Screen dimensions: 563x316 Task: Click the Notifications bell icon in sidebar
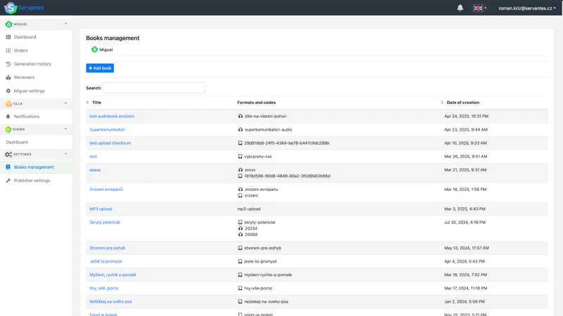coord(8,117)
